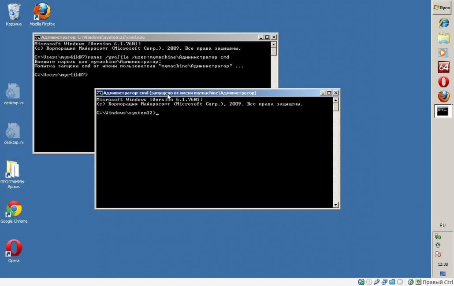
Task: Click the 12:38 system clock
Action: coord(443,264)
